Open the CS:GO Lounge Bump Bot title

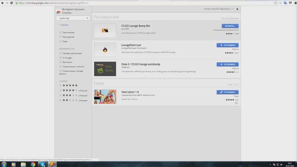[x=136, y=26]
